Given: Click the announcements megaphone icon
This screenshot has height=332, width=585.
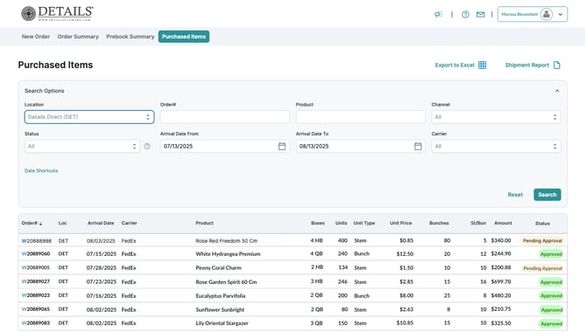Looking at the screenshot, I should [x=438, y=14].
